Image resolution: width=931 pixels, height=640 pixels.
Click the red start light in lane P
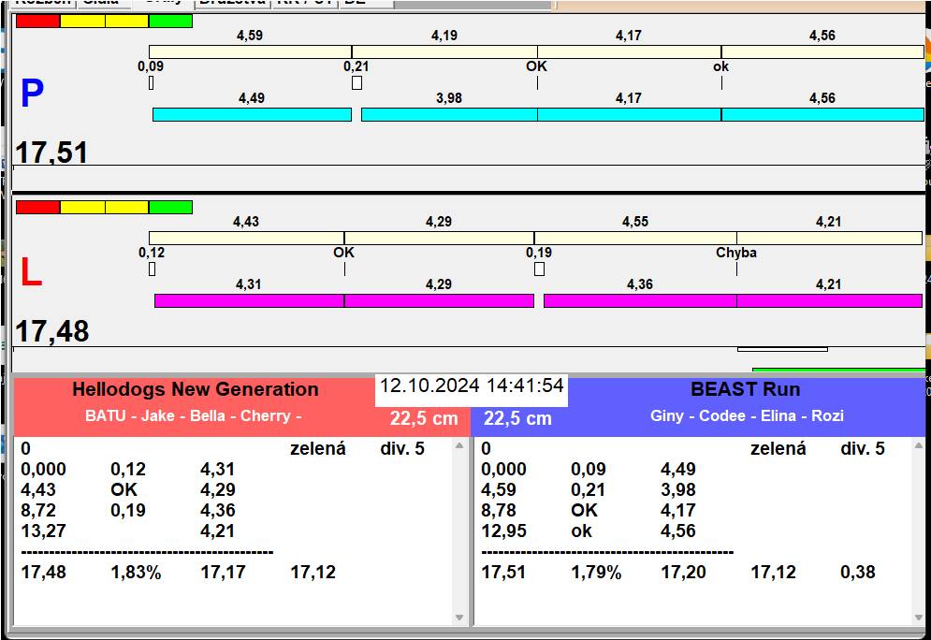coord(37,21)
